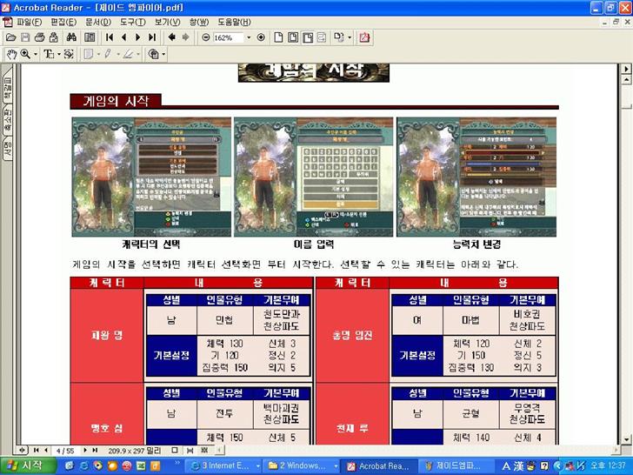Screen dimensions: 633x475
Task: Click the Save a copy disk icon
Action: [25, 37]
